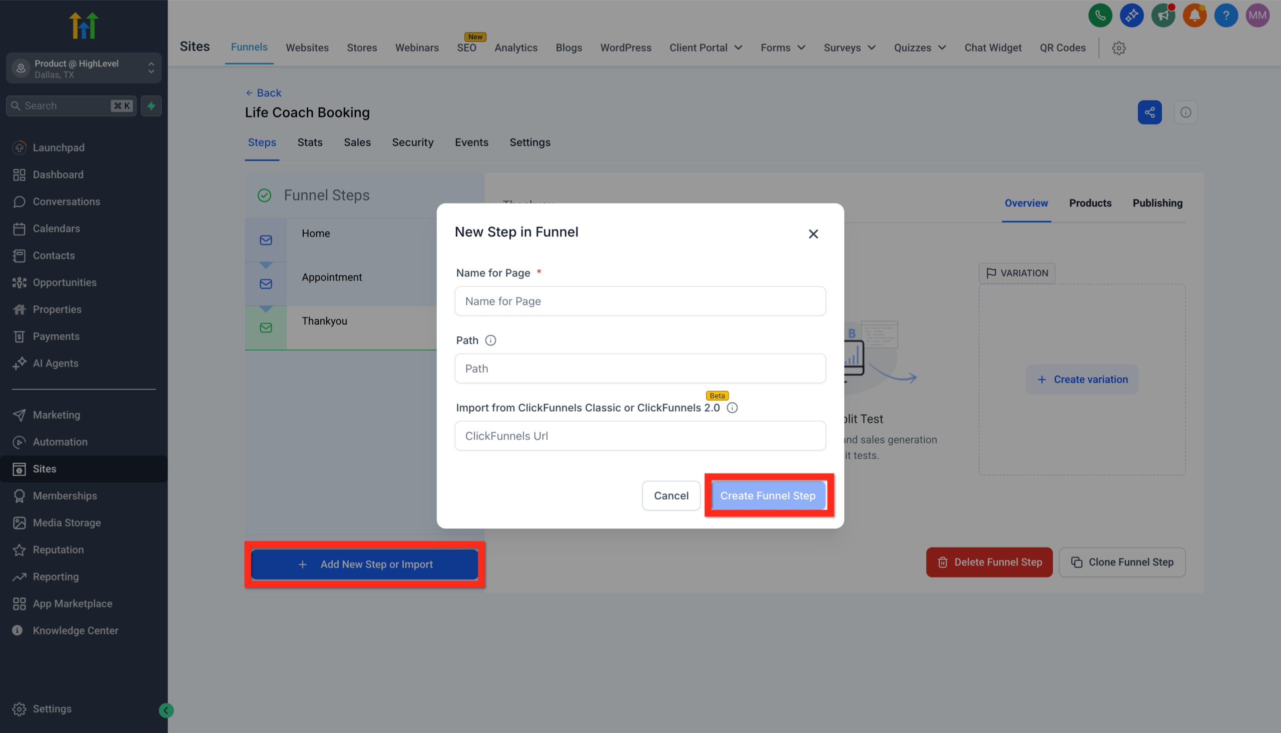This screenshot has width=1281, height=733.
Task: Close the New Step in Funnel dialog
Action: 814,233
